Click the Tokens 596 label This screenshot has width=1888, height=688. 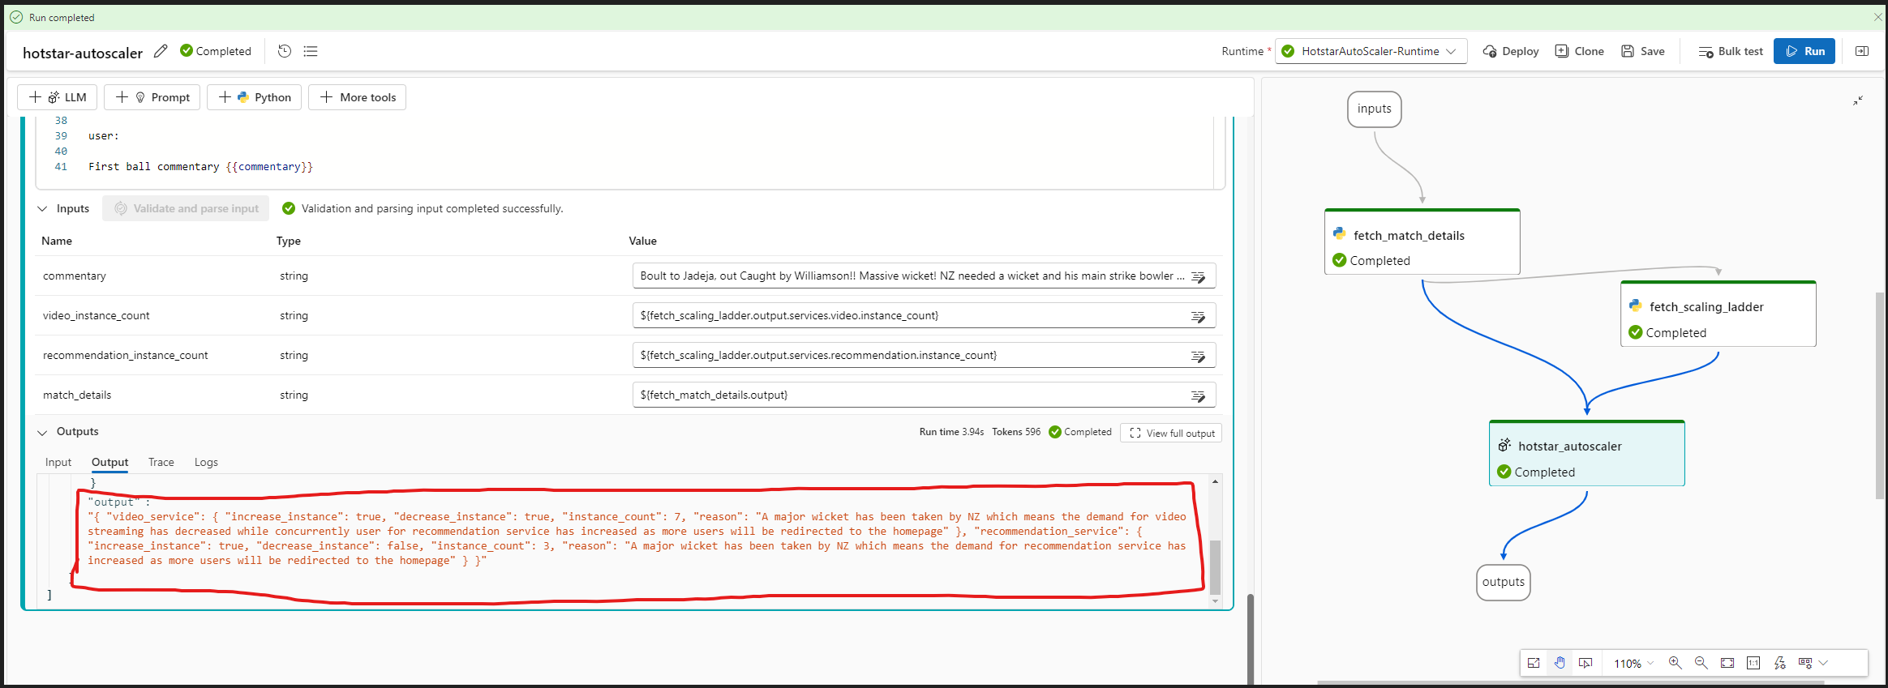tap(1016, 432)
